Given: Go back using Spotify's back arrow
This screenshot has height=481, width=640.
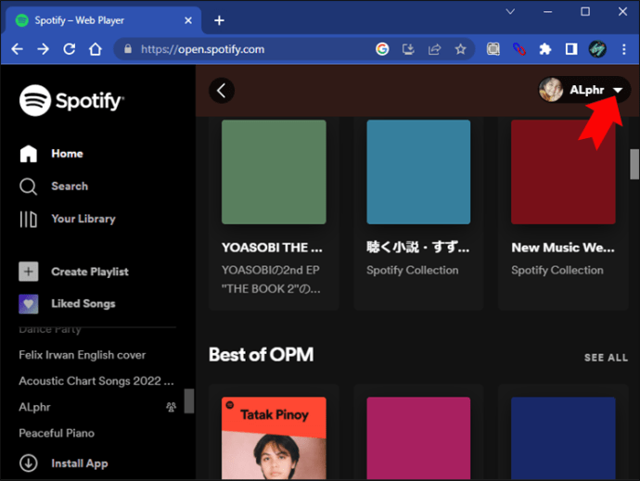Looking at the screenshot, I should [222, 90].
